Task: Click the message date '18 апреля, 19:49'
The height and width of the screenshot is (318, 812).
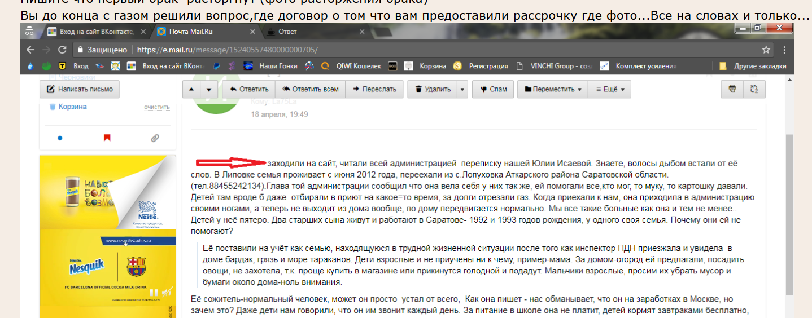Action: point(280,114)
